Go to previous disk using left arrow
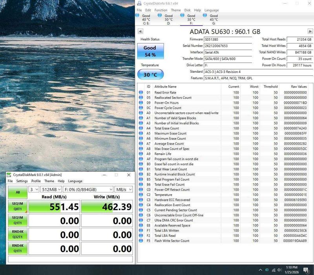Viewport: 314px width, 275px height. point(140,31)
